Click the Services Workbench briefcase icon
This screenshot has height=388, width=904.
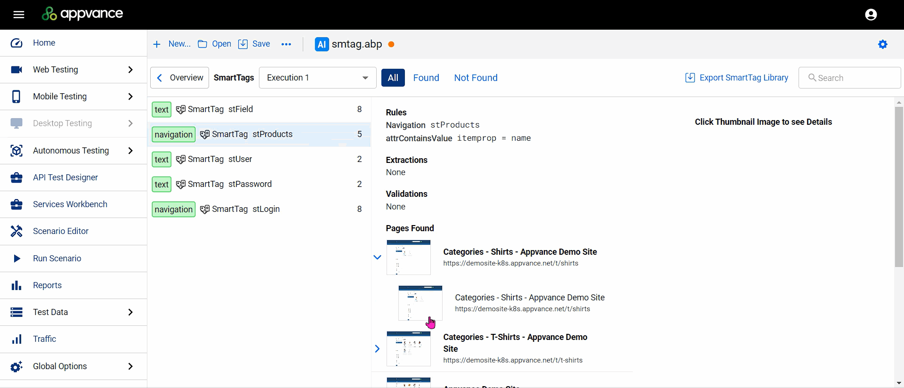click(16, 204)
